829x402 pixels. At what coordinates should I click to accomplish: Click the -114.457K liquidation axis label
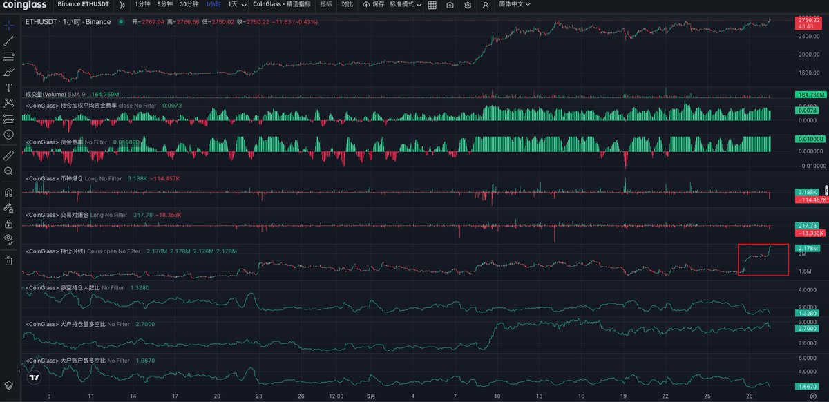[x=812, y=199]
